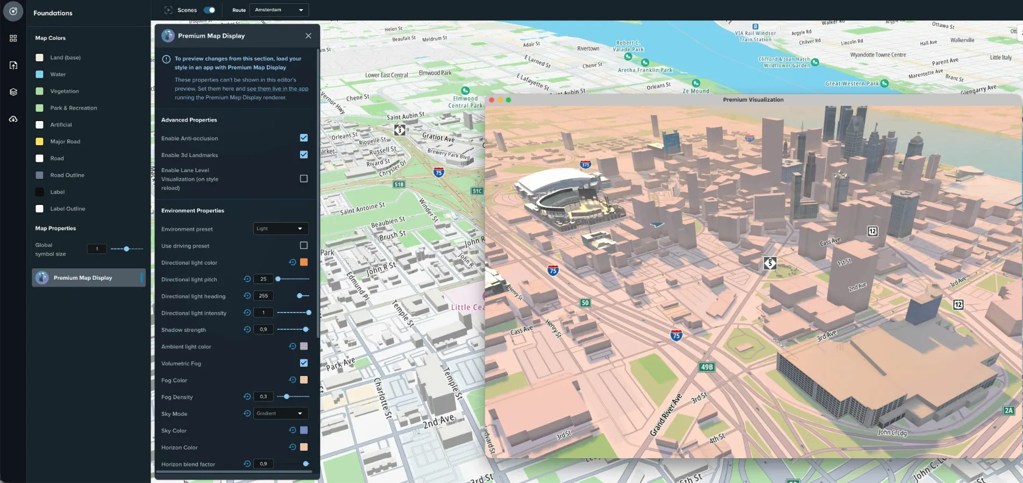This screenshot has height=483, width=1023.
Task: Toggle the Scenes switch
Action: pyautogui.click(x=210, y=10)
